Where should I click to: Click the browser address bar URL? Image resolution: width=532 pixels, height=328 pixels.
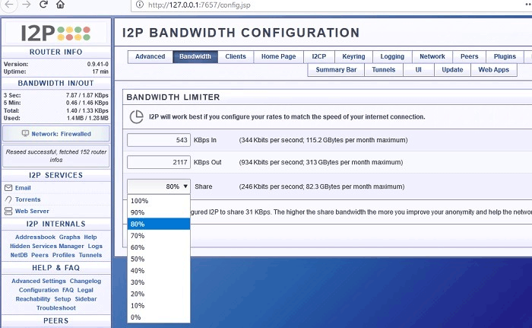coord(199,5)
